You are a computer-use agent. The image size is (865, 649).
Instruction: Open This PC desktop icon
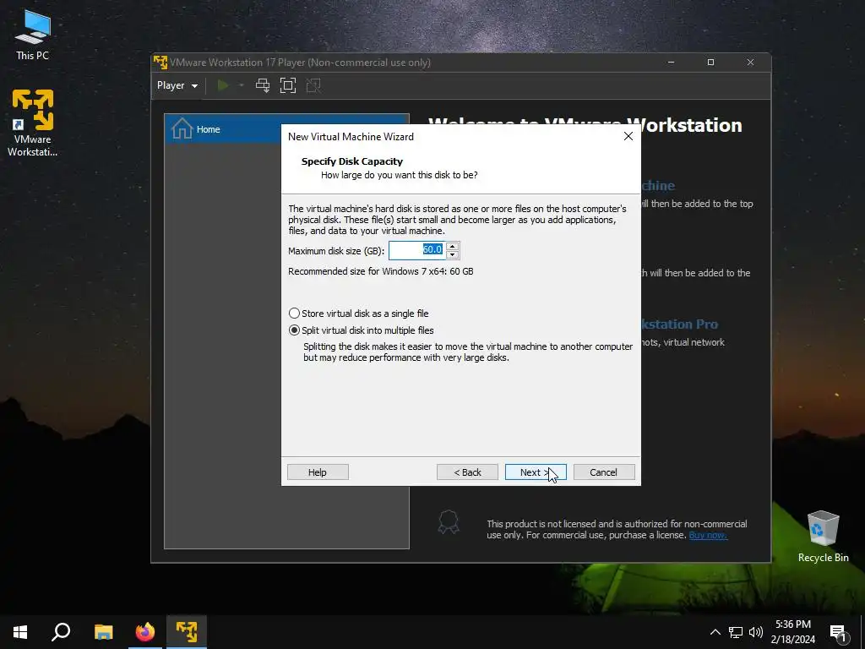(33, 35)
